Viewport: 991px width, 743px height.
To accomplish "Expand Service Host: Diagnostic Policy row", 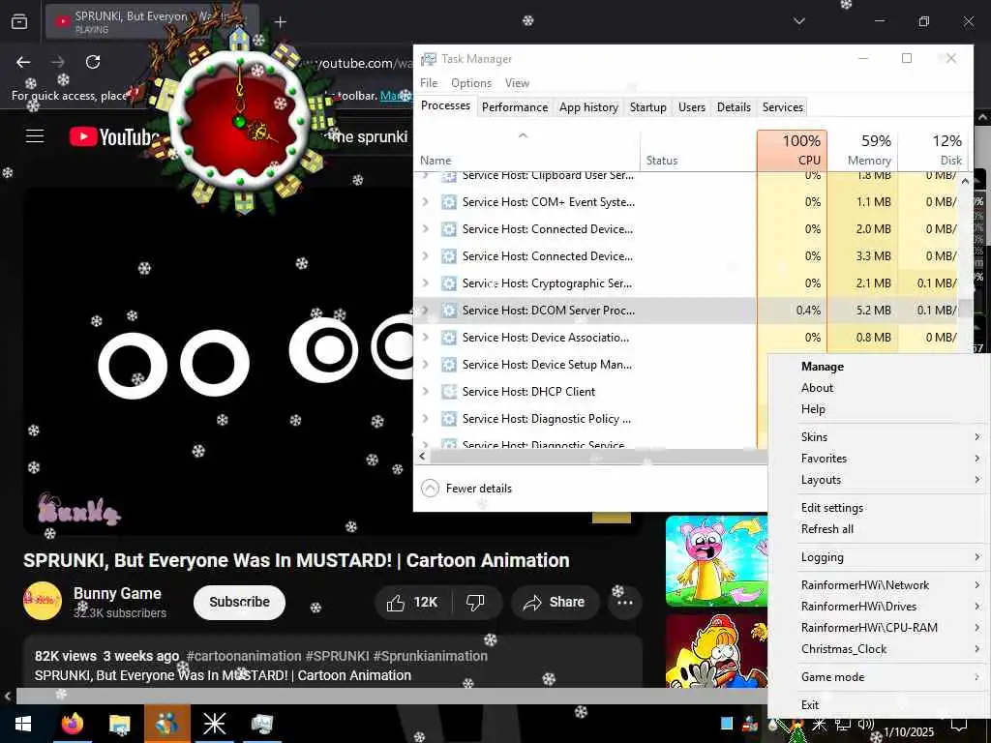I will [x=426, y=419].
